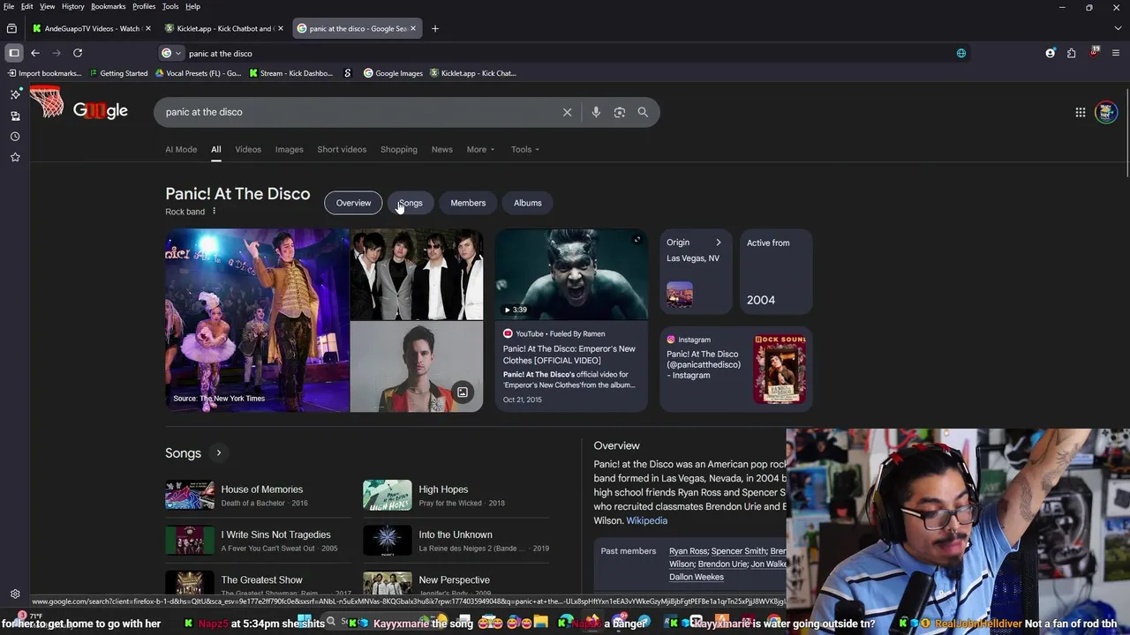Open the Tools menu in menu bar

(170, 6)
